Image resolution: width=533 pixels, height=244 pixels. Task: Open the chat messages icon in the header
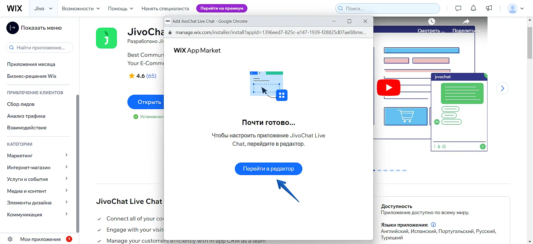[458, 8]
